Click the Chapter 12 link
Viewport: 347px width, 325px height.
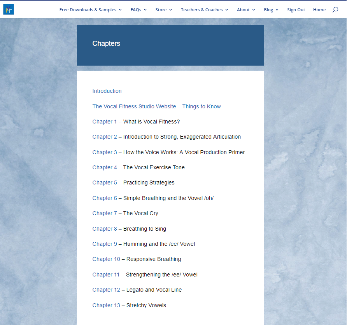tap(106, 290)
